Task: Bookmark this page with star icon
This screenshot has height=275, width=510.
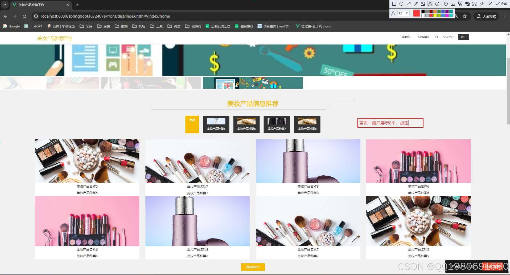Action: (x=465, y=16)
